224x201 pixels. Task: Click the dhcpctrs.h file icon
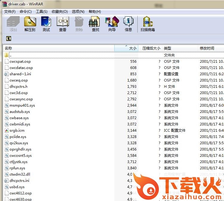[x=7, y=86]
